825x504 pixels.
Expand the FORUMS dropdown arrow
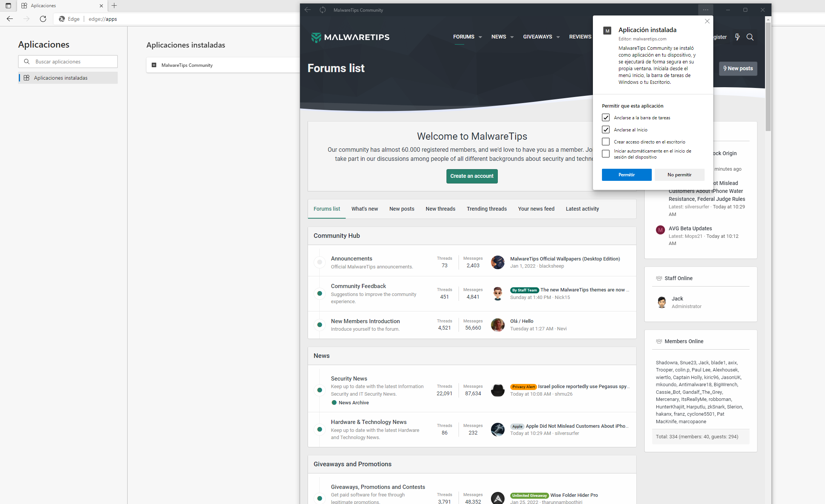click(x=480, y=37)
